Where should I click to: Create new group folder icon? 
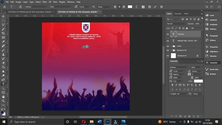pos(189,116)
